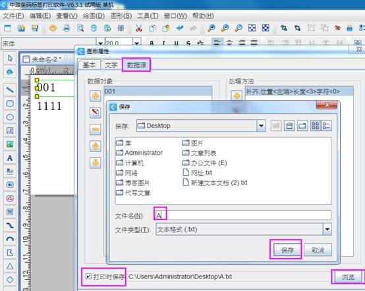This screenshot has width=365, height=291.
Task: Open the font size dropdown
Action: point(137,43)
